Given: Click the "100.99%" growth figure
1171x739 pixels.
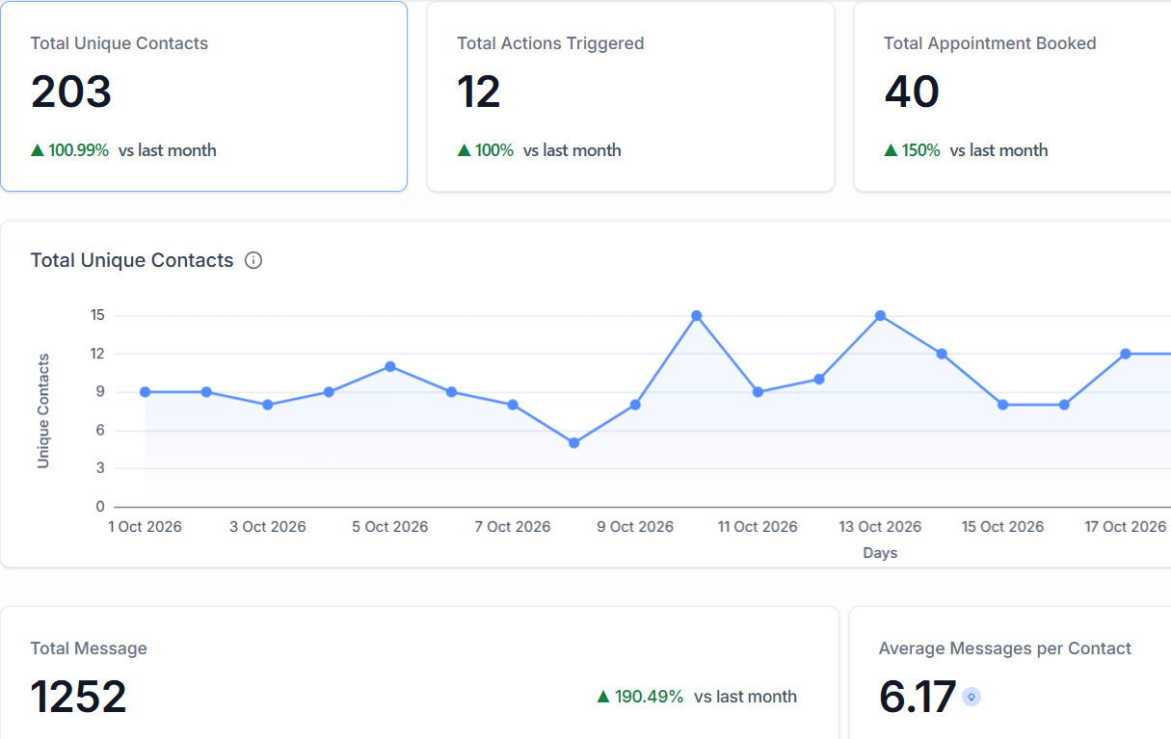Looking at the screenshot, I should pos(78,150).
